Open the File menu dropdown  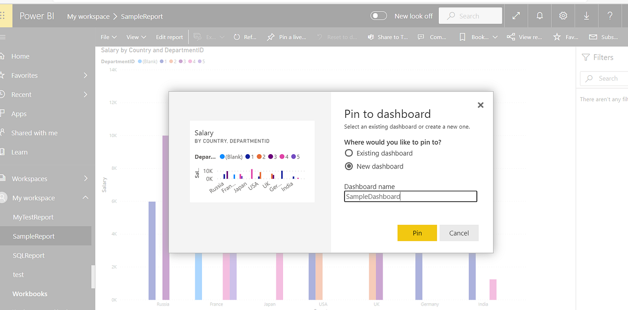pos(108,37)
